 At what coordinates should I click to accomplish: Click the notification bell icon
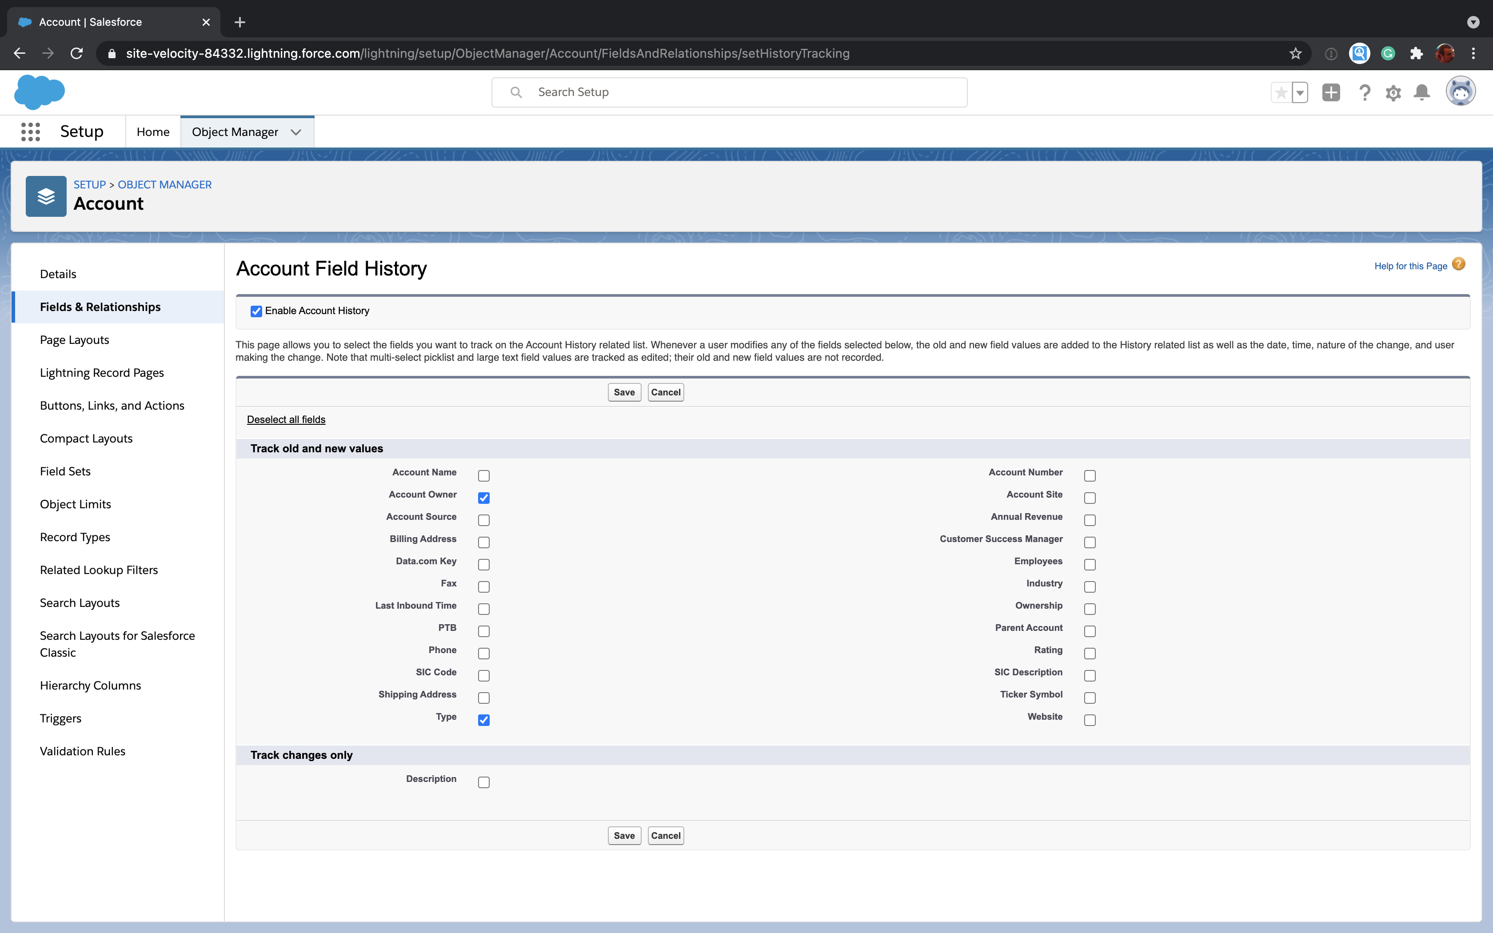coord(1421,92)
